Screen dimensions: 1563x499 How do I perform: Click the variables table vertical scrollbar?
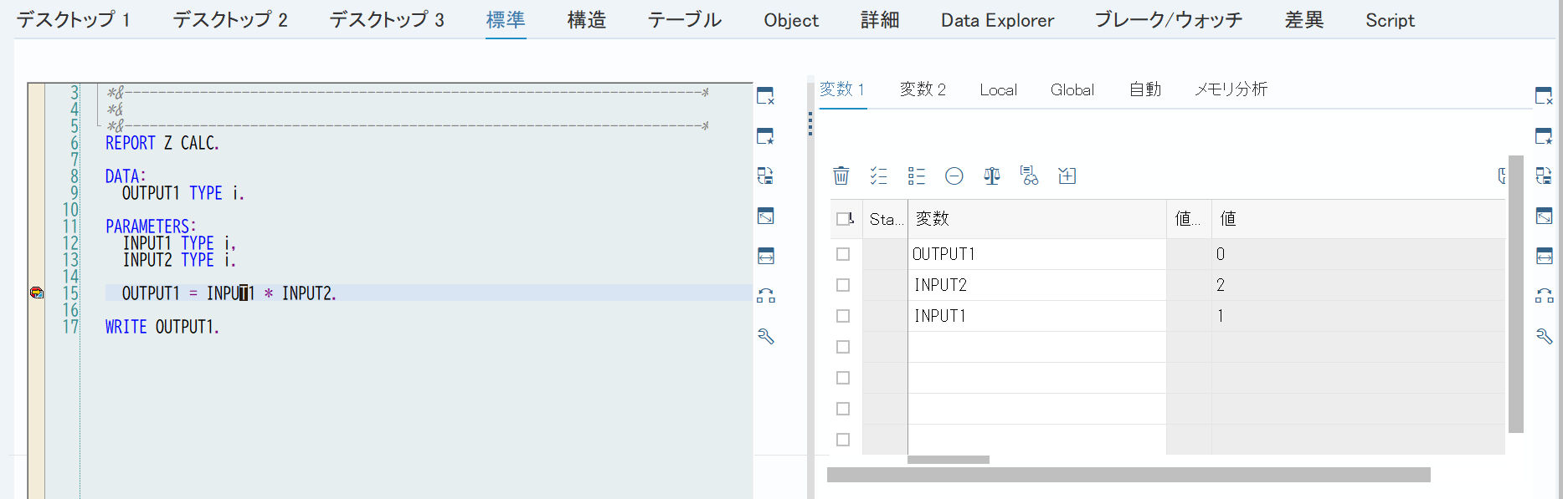1515,293
